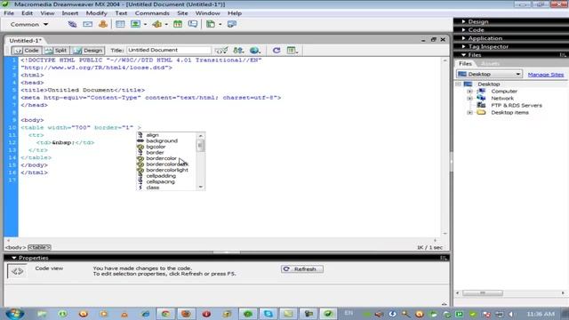The width and height of the screenshot is (569, 320).
Task: Insert a Date object
Action: [x=178, y=24]
